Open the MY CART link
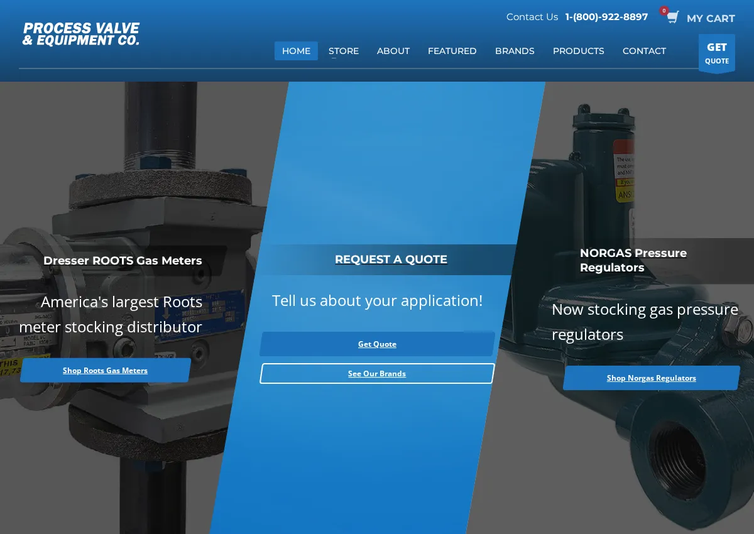 (711, 18)
